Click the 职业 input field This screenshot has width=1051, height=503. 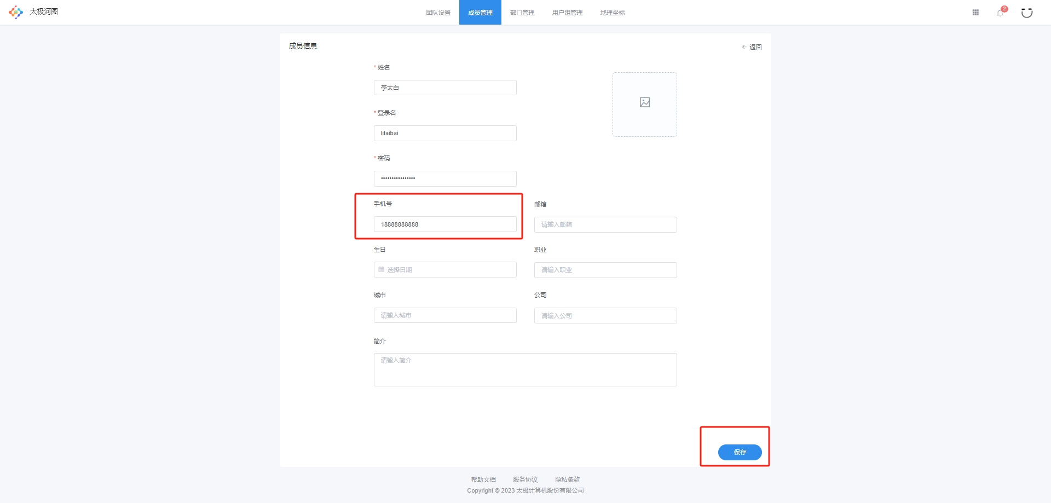(605, 270)
